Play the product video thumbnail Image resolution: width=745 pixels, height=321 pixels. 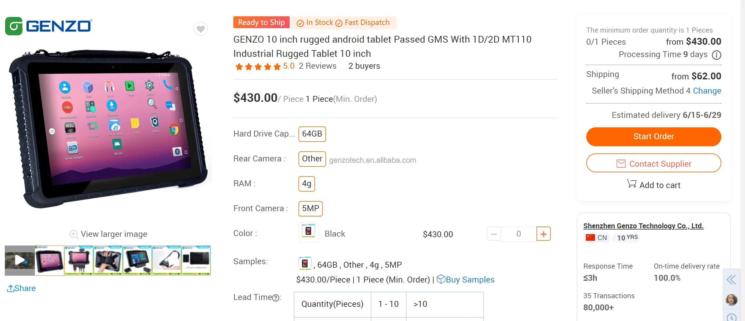(20, 260)
